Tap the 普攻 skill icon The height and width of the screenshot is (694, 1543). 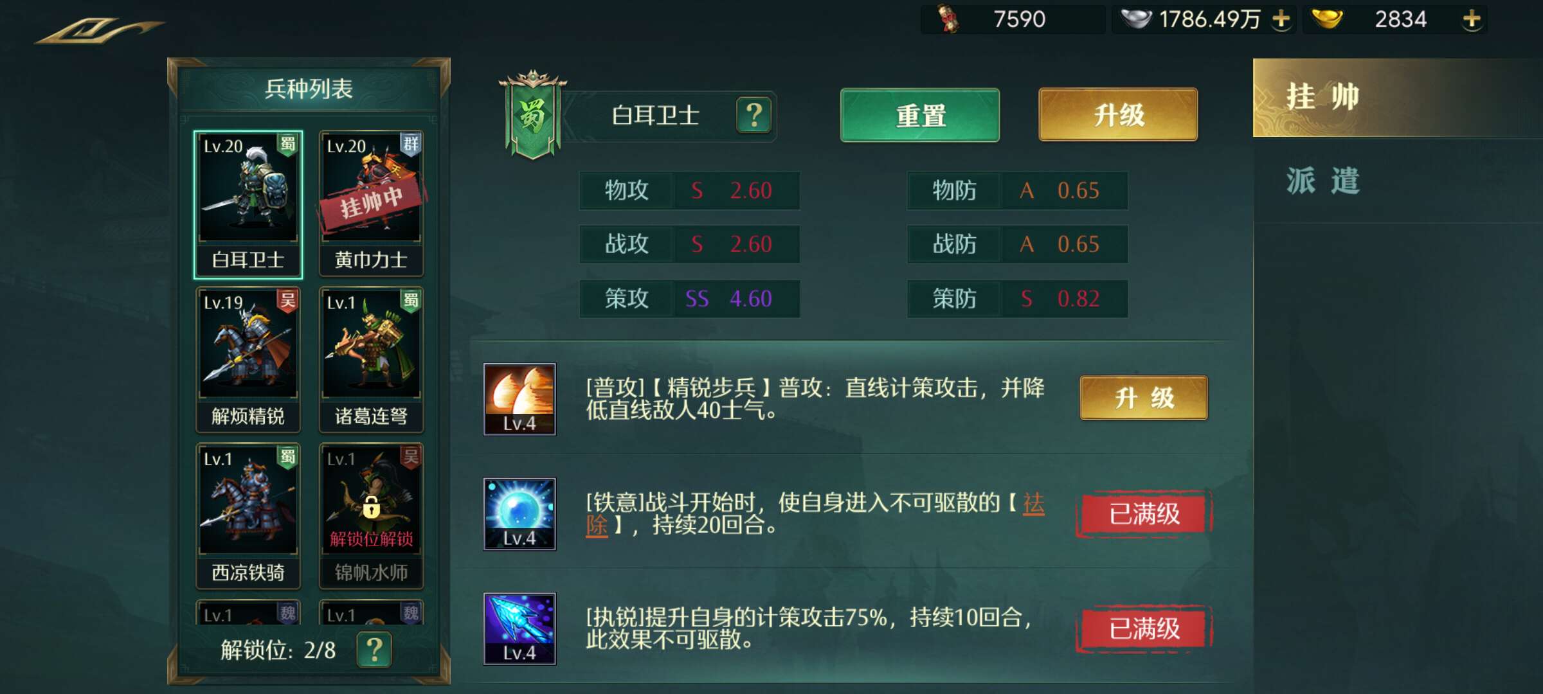tap(519, 399)
